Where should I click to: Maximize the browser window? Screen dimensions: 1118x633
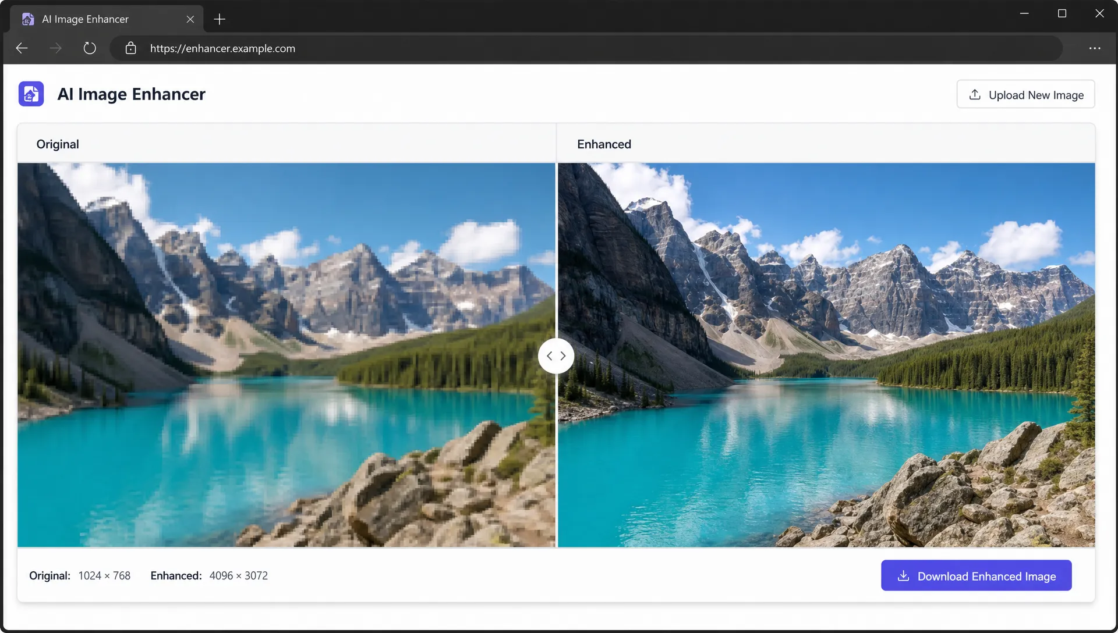(1062, 13)
